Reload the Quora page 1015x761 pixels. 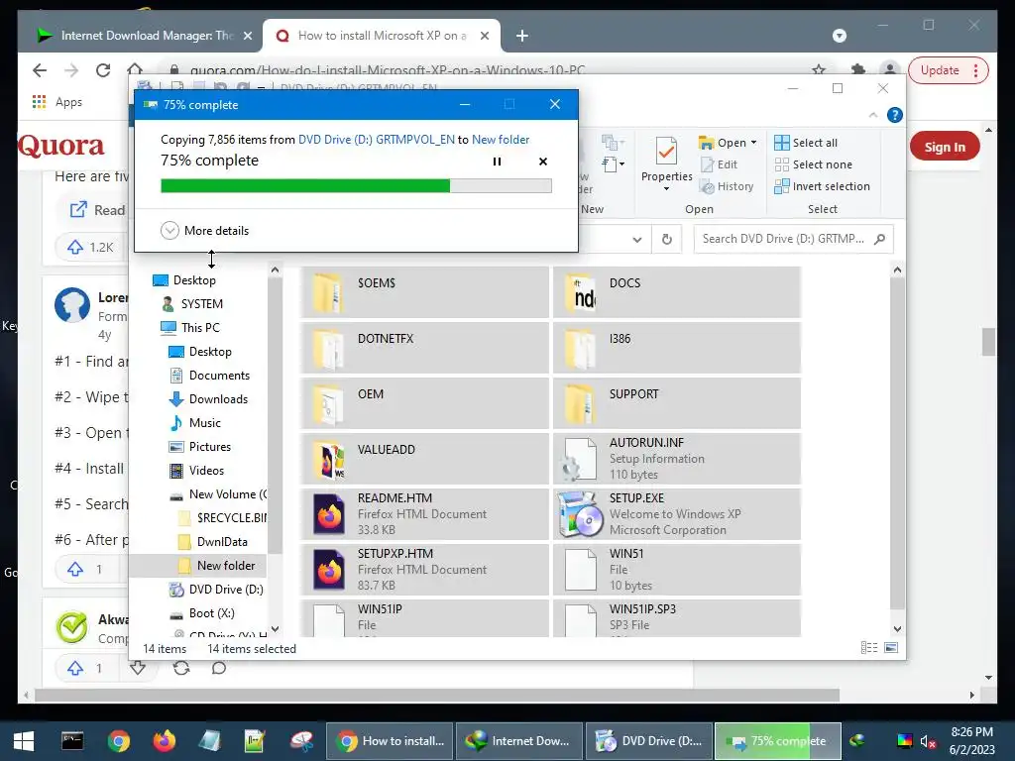tap(103, 70)
